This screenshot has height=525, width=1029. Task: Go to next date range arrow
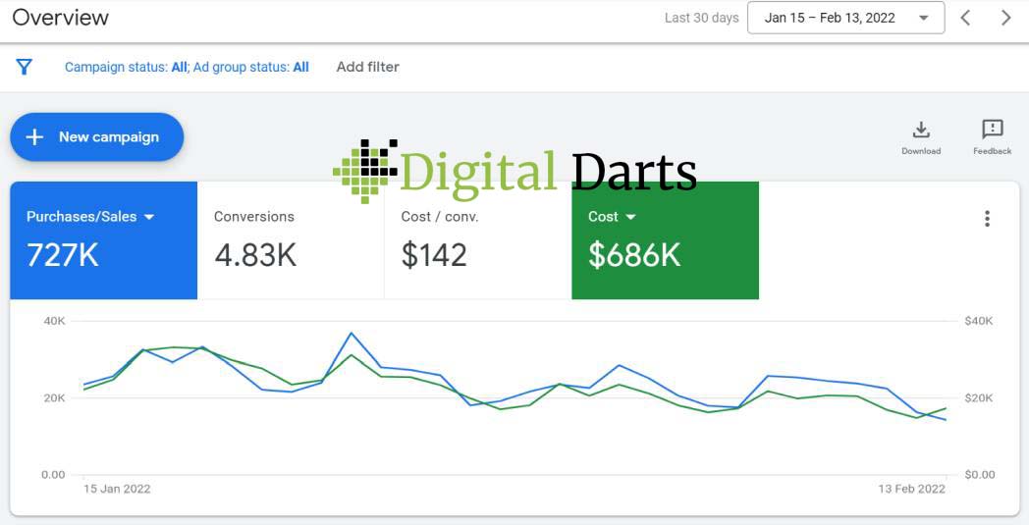(x=1006, y=18)
